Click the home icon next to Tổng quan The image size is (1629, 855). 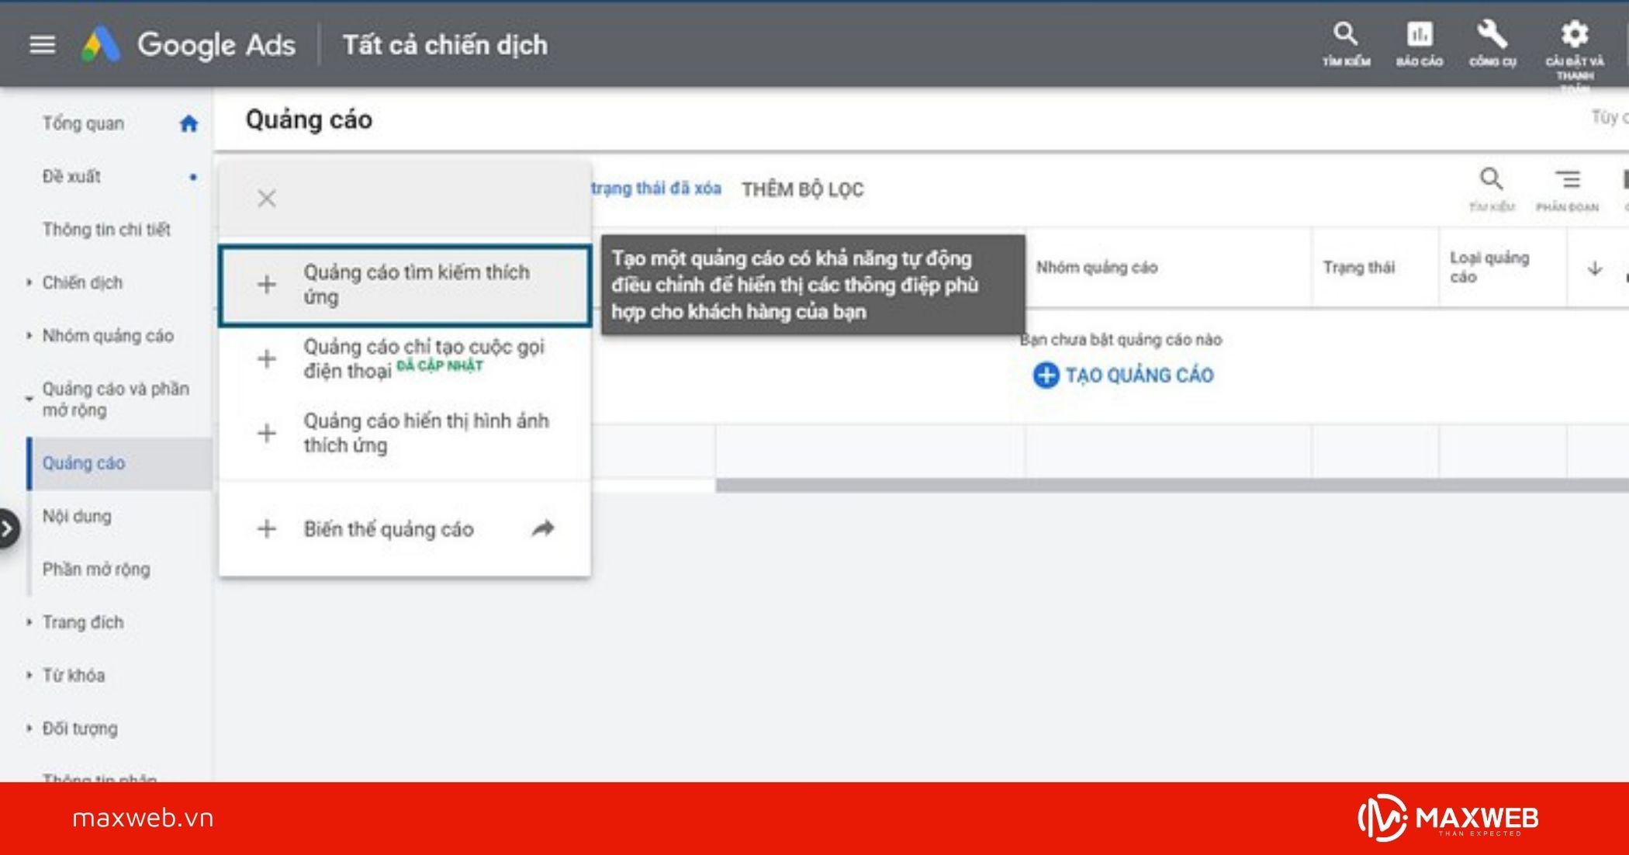(x=188, y=123)
